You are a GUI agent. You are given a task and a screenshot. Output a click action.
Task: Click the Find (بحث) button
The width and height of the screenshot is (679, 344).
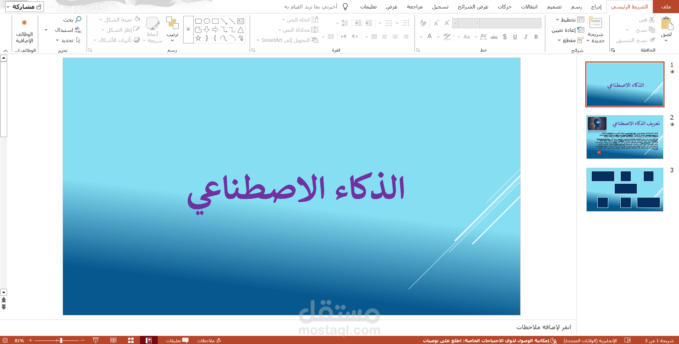click(x=72, y=20)
